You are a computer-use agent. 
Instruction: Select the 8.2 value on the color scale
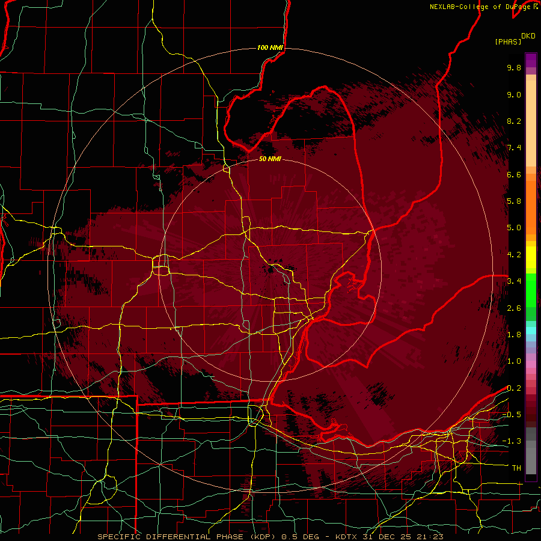coord(514,121)
